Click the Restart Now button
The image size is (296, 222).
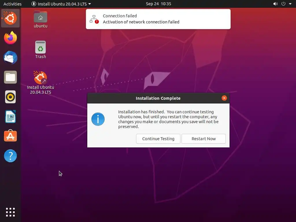[x=203, y=139]
